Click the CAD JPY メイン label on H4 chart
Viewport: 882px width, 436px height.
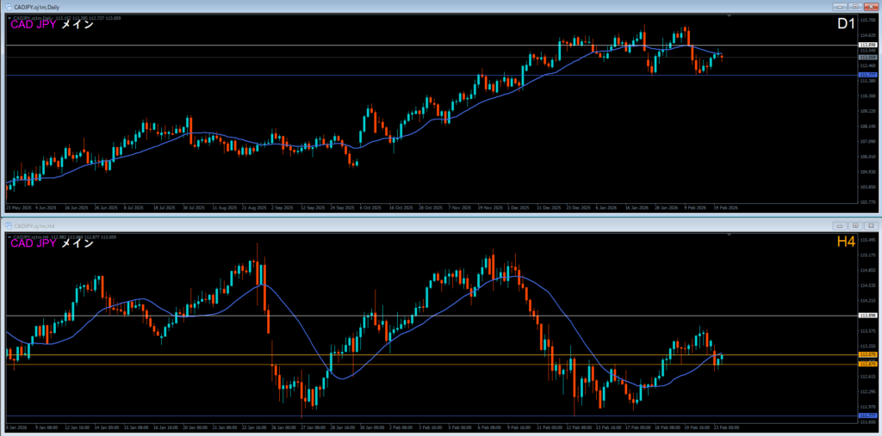click(x=52, y=243)
